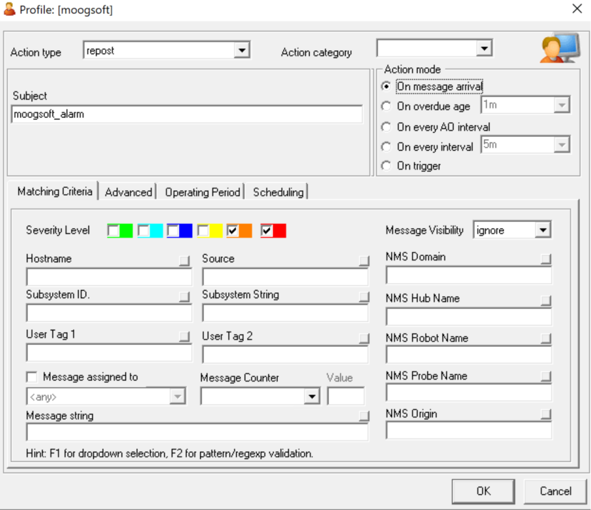Toggle the green severity level checkbox
This screenshot has width=591, height=510.
click(x=113, y=231)
